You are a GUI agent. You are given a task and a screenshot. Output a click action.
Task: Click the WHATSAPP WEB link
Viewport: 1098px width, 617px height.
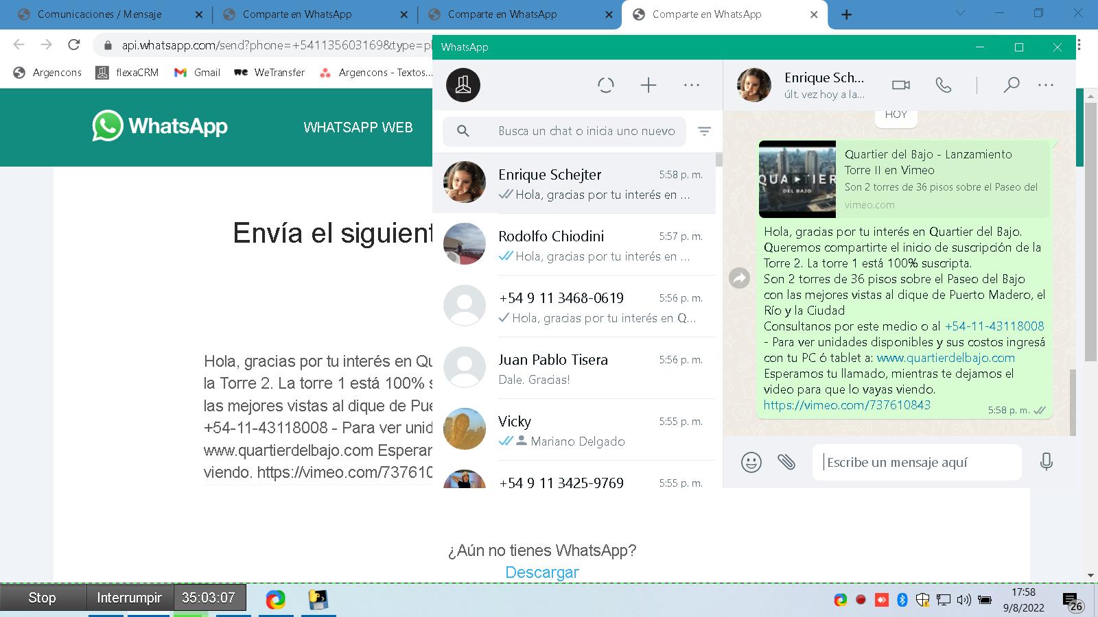point(358,128)
